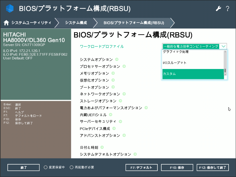Open the ワークロードプロファイル dropdown field

[x=194, y=46]
